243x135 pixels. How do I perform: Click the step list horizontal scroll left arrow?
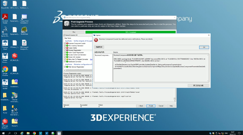(65, 70)
